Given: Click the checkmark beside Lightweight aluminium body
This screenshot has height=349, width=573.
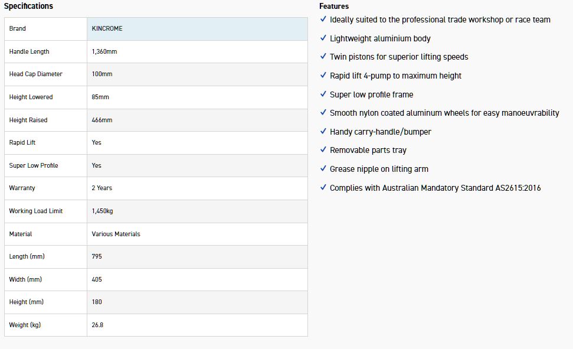Looking at the screenshot, I should tap(323, 38).
